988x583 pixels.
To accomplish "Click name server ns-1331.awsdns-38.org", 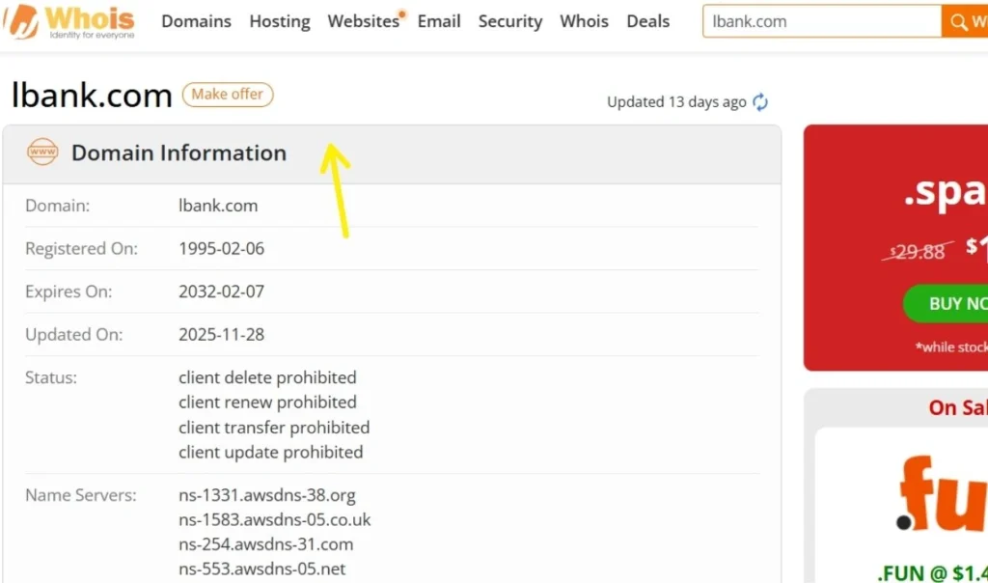I will [266, 495].
